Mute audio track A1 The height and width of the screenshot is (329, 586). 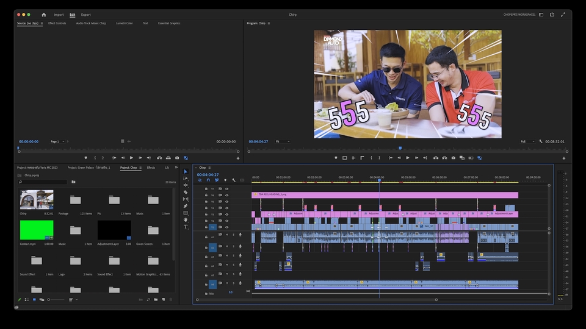point(226,235)
